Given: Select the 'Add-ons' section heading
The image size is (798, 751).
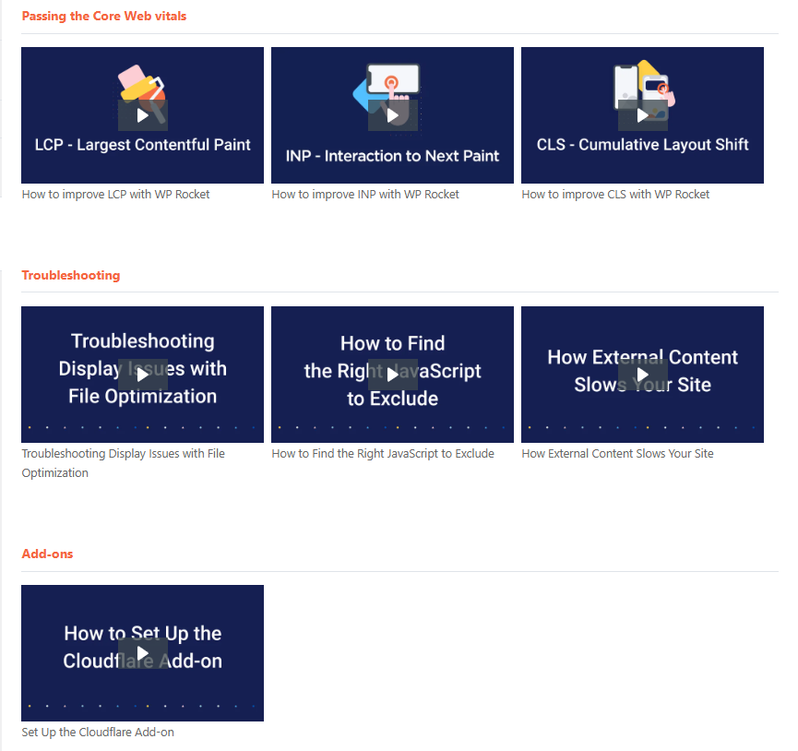Looking at the screenshot, I should tap(47, 554).
